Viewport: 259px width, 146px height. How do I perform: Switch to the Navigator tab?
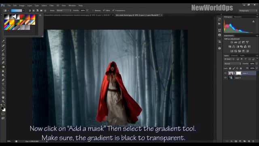tap(238, 17)
